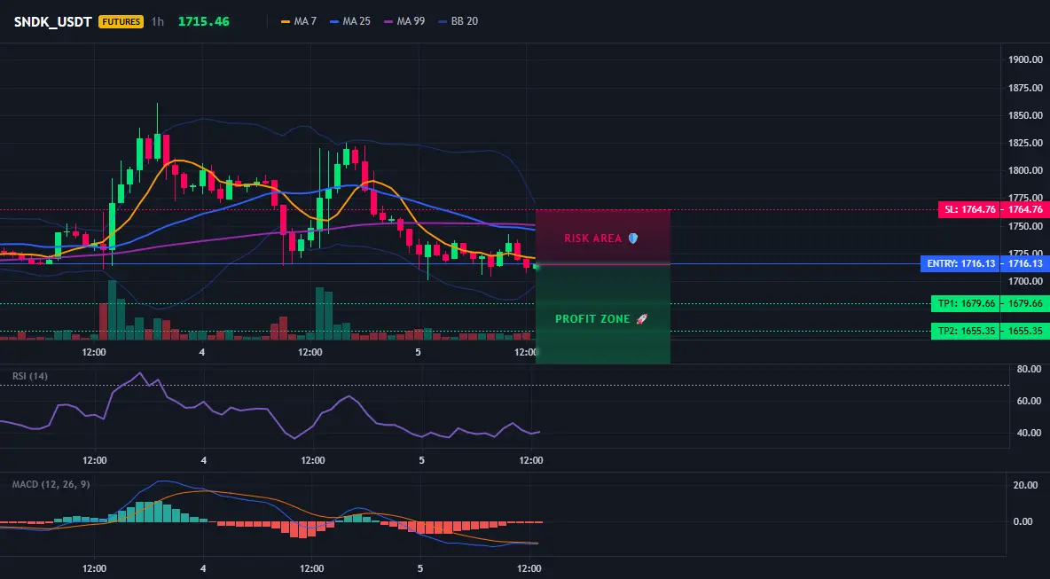The width and height of the screenshot is (1050, 579).
Task: Click the 1875.00 price axis label
Action: [x=1025, y=88]
